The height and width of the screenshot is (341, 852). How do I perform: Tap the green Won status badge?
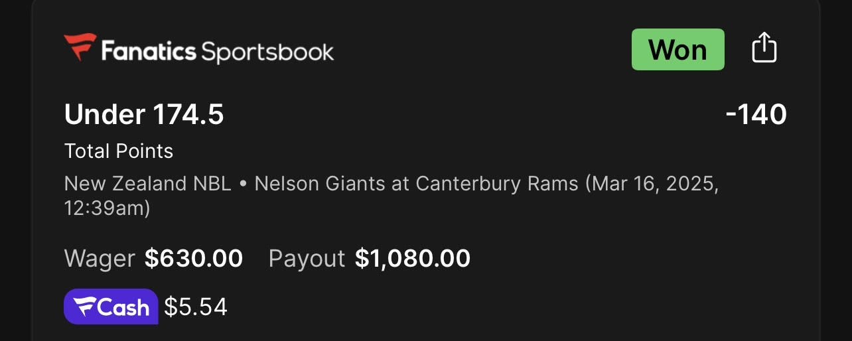[677, 50]
